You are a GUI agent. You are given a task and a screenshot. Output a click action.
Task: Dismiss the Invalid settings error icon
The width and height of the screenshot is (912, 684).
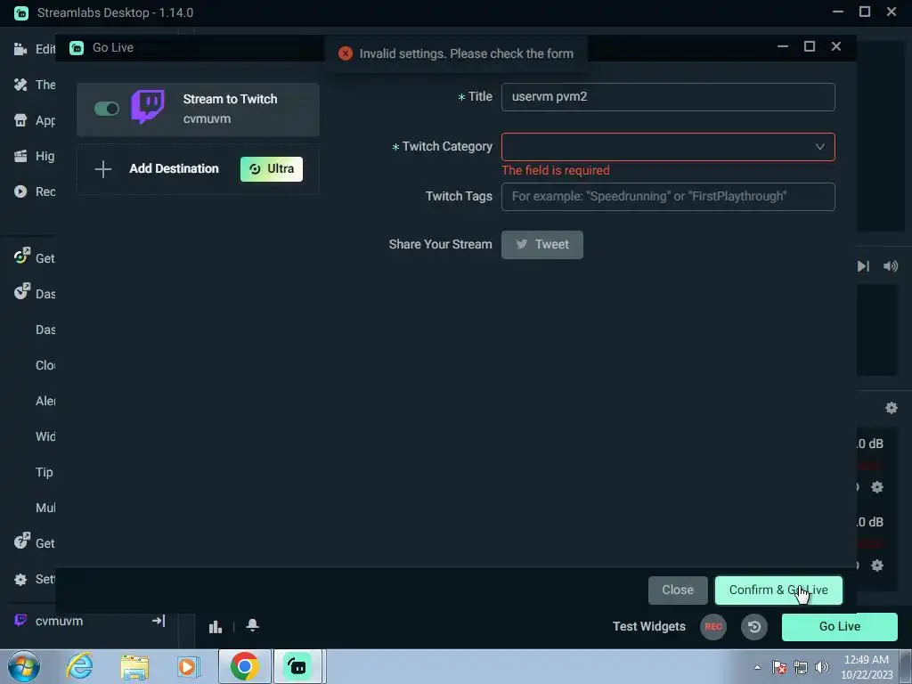[346, 53]
